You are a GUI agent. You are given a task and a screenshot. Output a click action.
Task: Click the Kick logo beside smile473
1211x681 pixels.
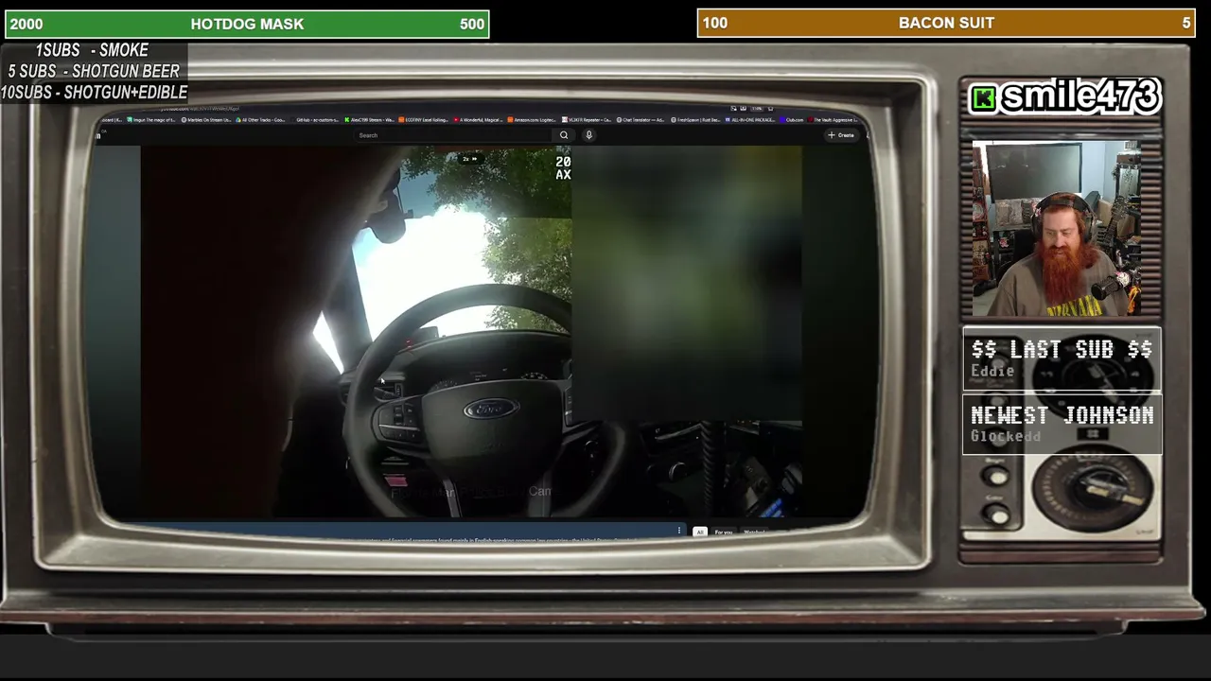984,98
